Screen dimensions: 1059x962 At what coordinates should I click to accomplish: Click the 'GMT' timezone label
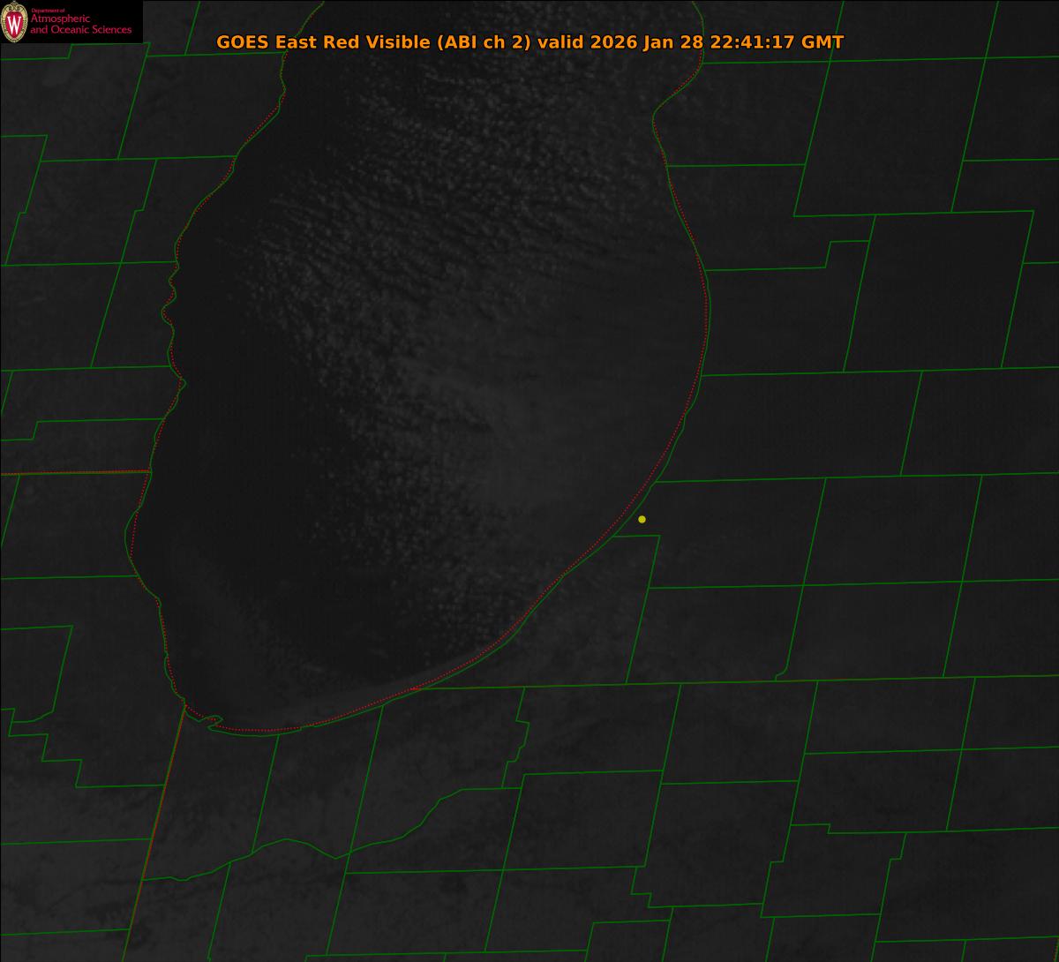pyautogui.click(x=822, y=42)
